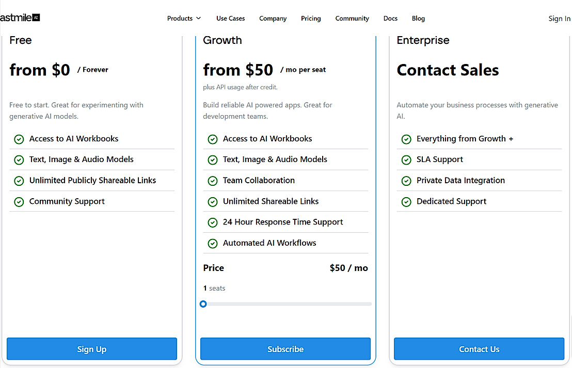Open the Use Cases nav item
Image resolution: width=572 pixels, height=368 pixels.
tap(230, 19)
